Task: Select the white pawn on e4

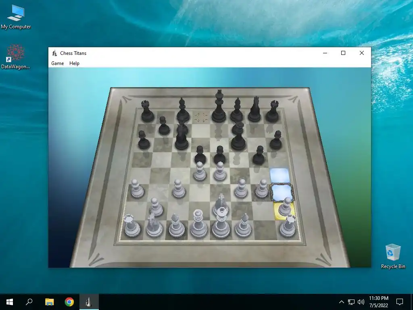Action: point(220,171)
